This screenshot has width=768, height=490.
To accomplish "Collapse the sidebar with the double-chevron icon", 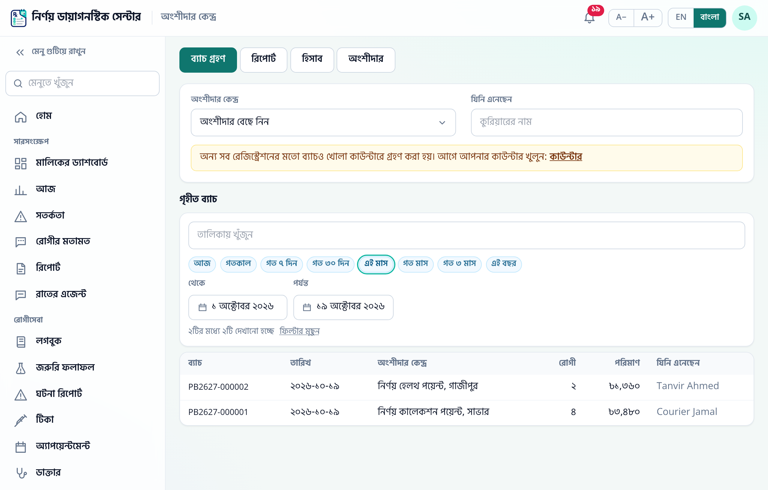I will pos(20,52).
